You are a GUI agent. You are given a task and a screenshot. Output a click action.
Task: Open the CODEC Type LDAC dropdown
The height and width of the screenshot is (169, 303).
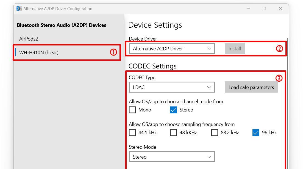click(172, 87)
